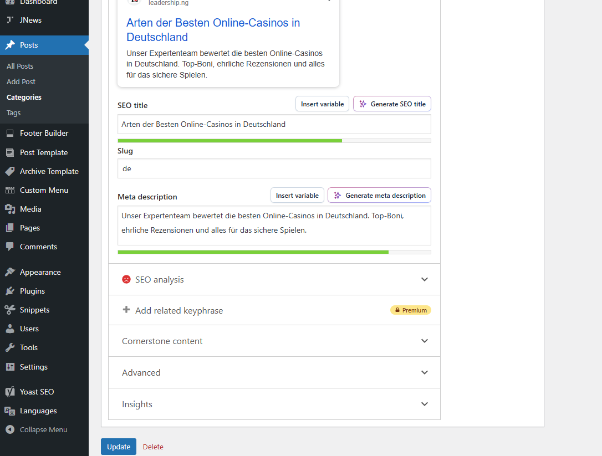Click the Tools wrench icon

[x=10, y=347]
